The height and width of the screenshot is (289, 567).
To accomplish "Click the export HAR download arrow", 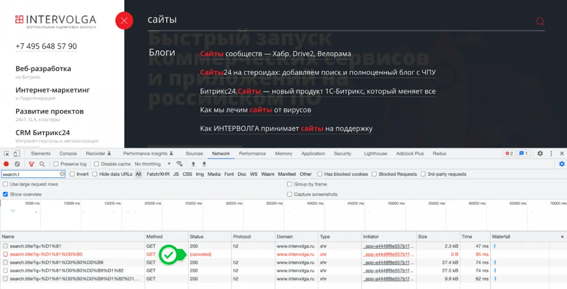I will (x=204, y=164).
